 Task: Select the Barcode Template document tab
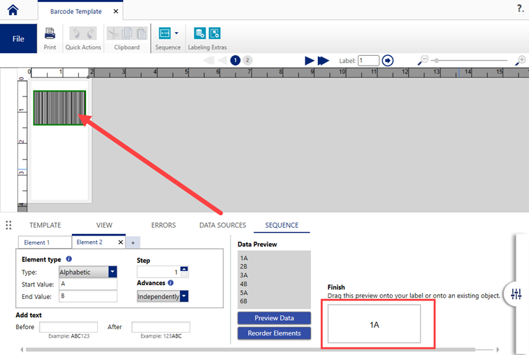76,11
